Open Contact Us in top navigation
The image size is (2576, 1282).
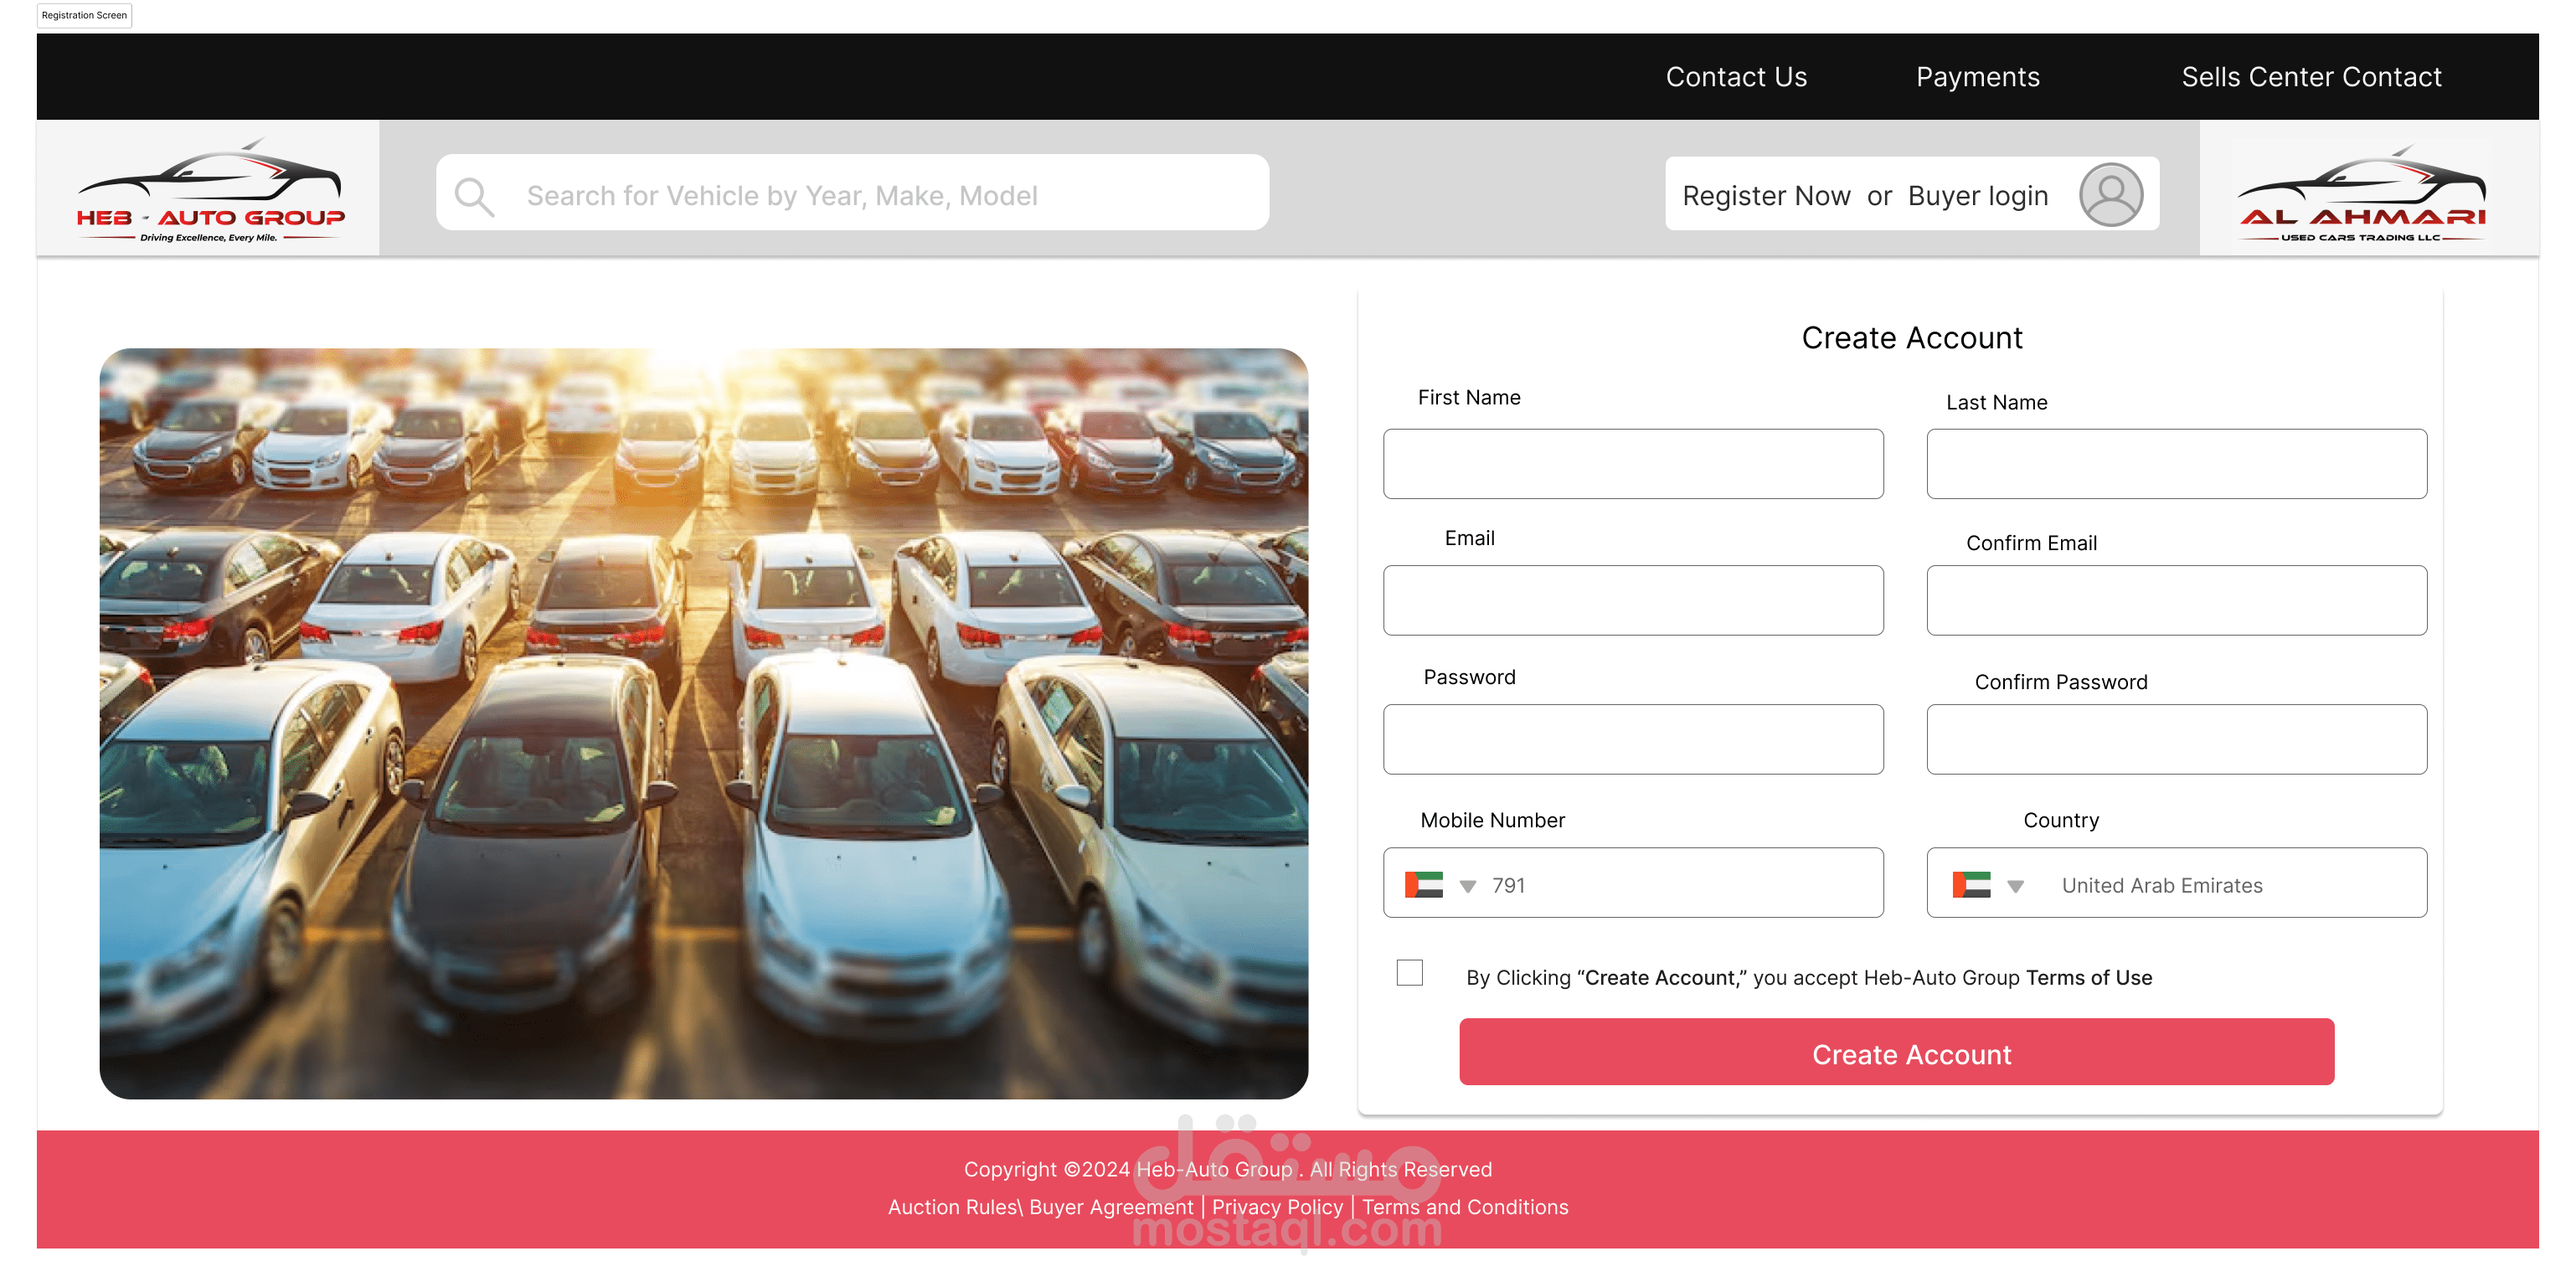click(1736, 77)
